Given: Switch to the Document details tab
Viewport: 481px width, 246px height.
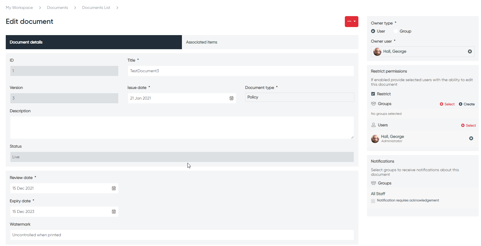Looking at the screenshot, I should [94, 42].
